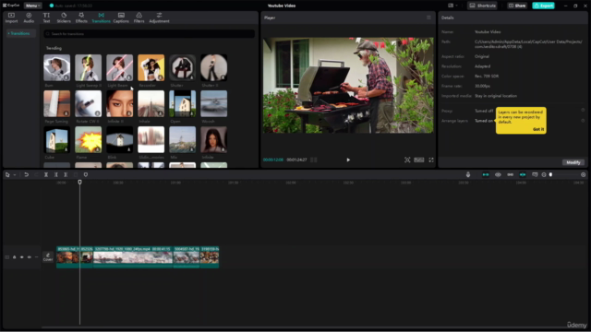The height and width of the screenshot is (332, 591).
Task: Lock the main video track
Action: (15, 257)
